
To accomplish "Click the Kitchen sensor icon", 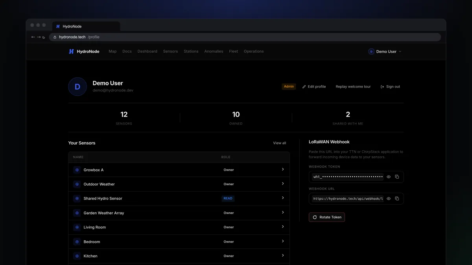I will click(77, 256).
